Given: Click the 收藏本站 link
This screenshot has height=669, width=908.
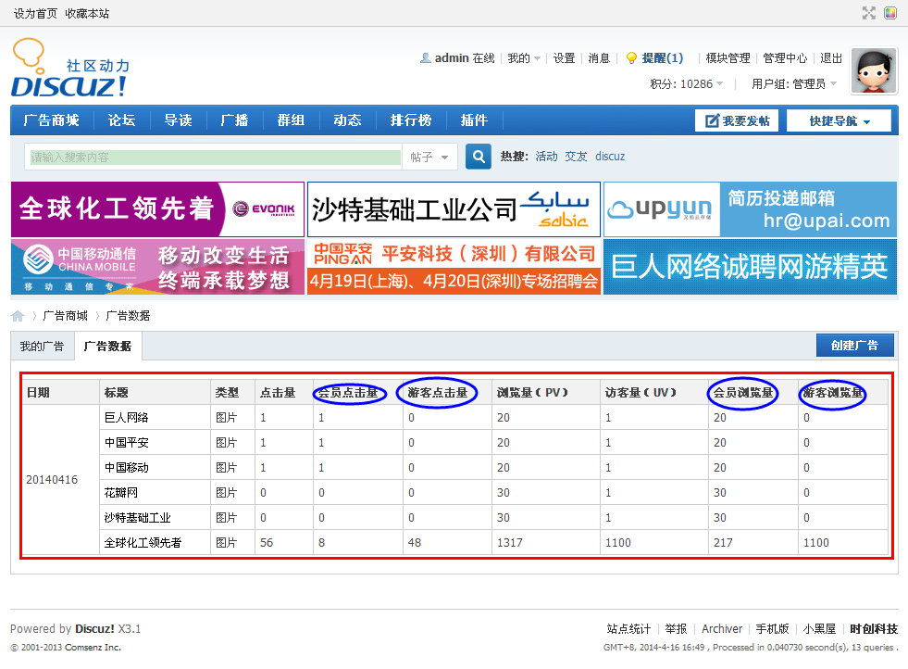Looking at the screenshot, I should pos(87,13).
